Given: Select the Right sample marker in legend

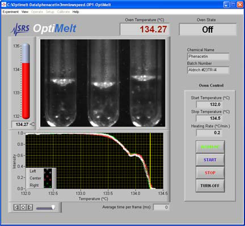Looking at the screenshot, I should point(48,185).
